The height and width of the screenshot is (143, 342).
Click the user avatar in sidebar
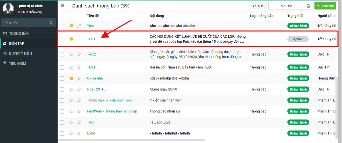(8, 8)
